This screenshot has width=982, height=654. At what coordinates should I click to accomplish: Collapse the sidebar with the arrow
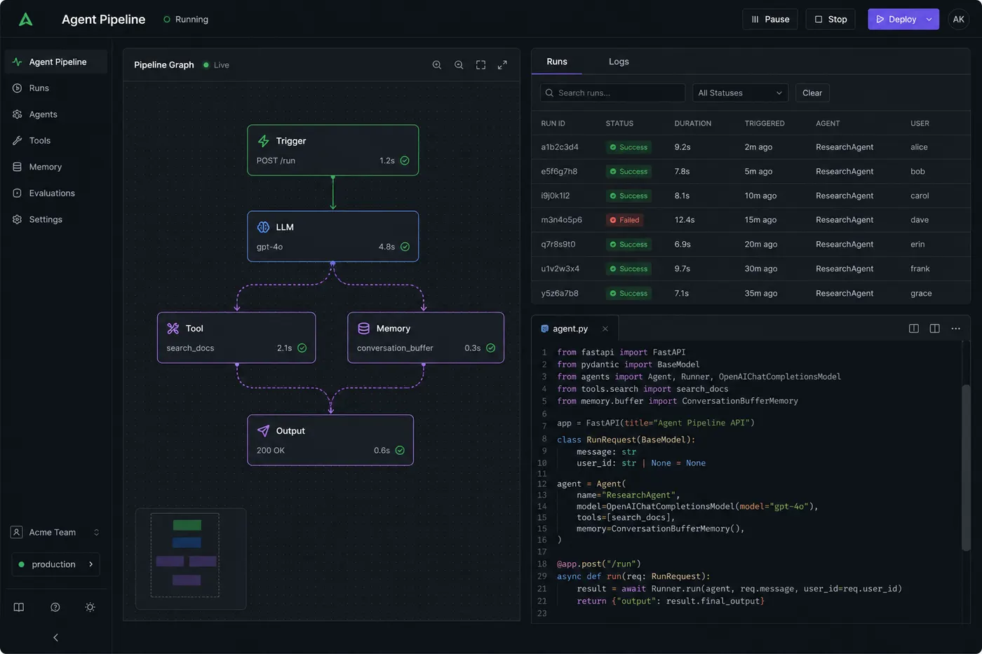56,637
